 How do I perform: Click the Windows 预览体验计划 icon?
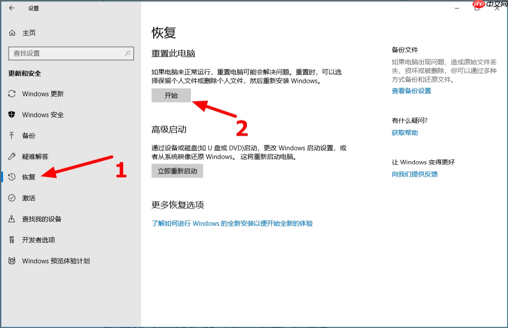tap(12, 261)
